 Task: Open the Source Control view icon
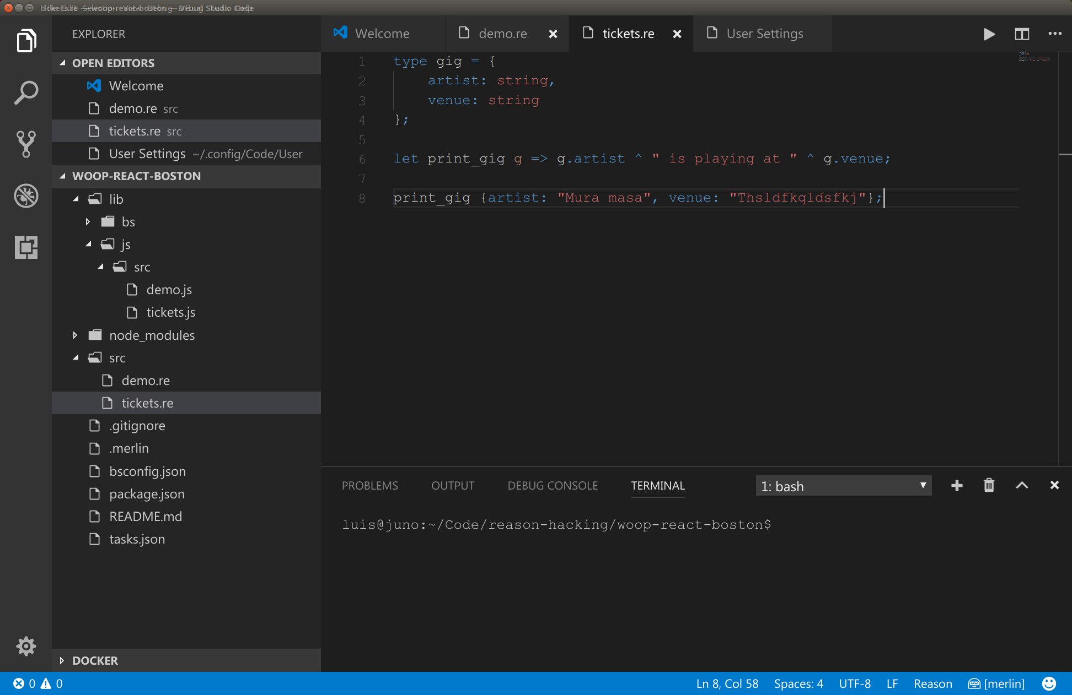(26, 144)
